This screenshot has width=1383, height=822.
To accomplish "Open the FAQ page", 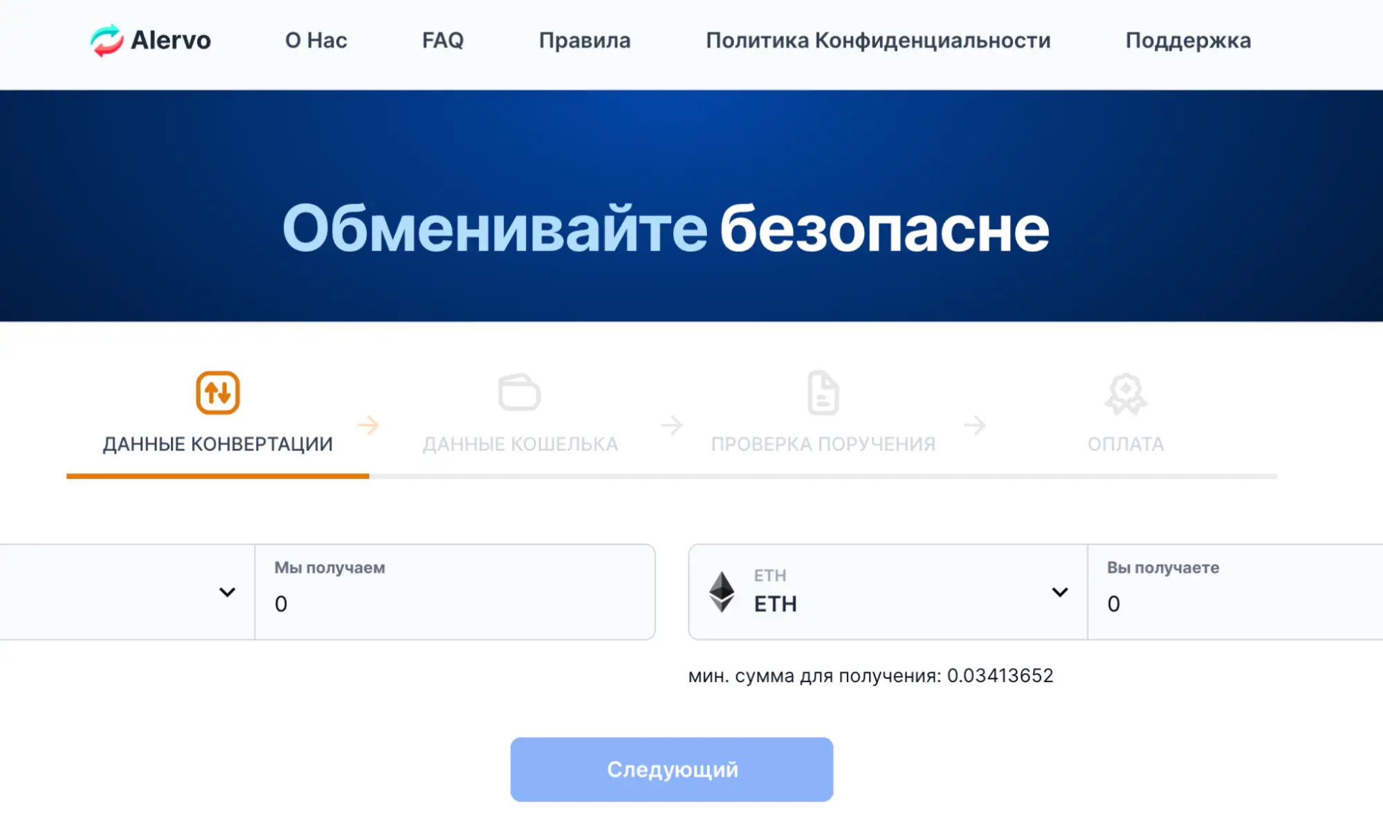I will (x=442, y=40).
